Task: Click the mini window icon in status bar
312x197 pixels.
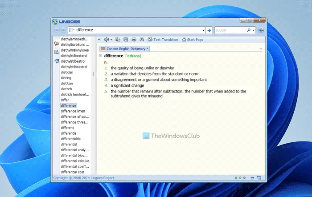Action: tap(259, 177)
